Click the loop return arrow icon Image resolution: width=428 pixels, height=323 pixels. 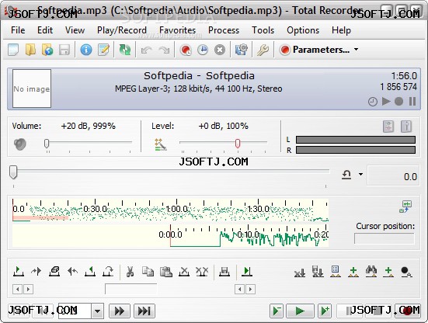tap(346, 175)
